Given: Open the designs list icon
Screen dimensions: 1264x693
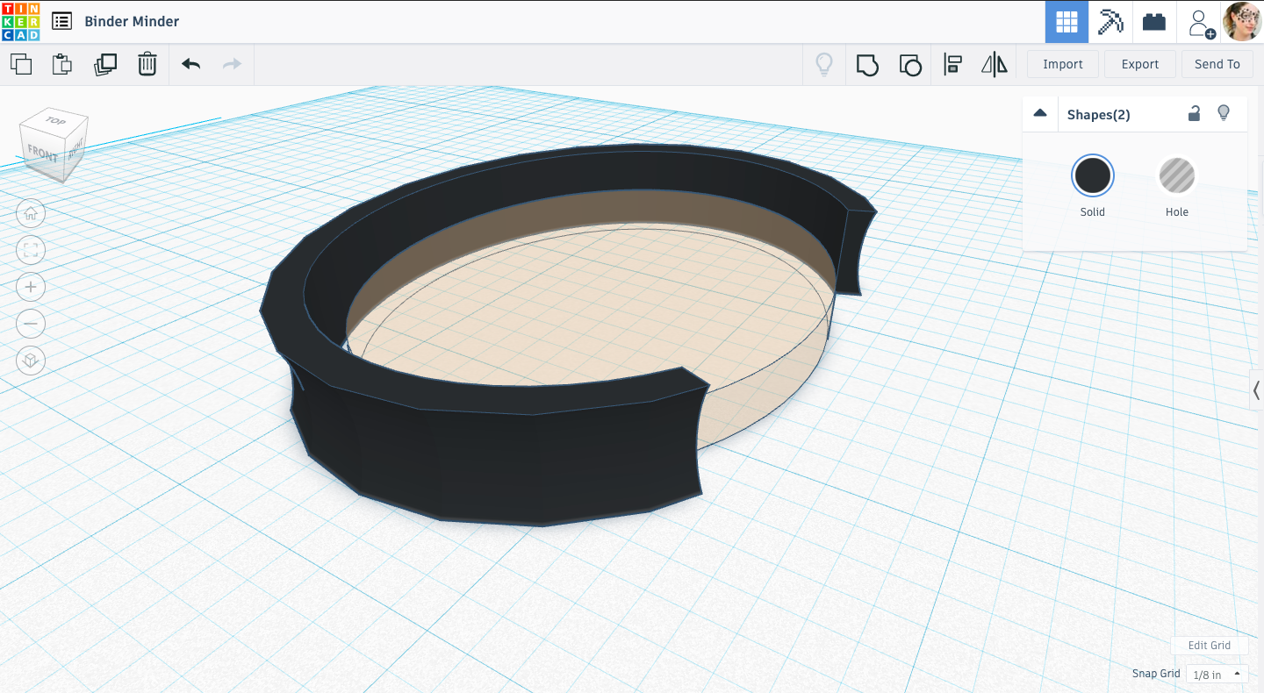Looking at the screenshot, I should pos(61,21).
